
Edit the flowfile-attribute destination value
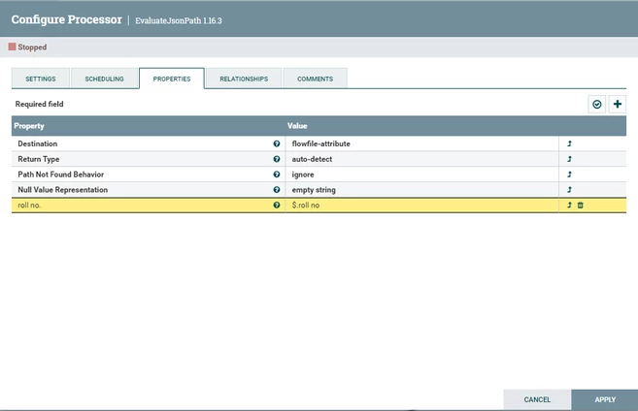pyautogui.click(x=422, y=143)
